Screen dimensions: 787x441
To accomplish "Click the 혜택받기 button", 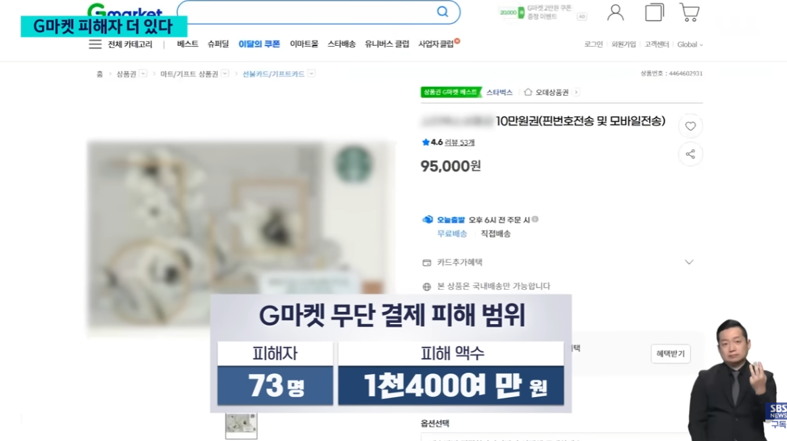I will click(671, 354).
